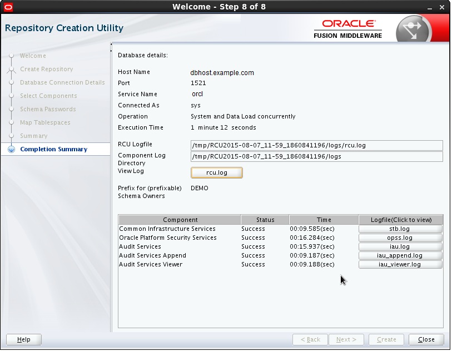452x351 pixels.
Task: Select the Schema Passwords step
Action: pos(48,109)
